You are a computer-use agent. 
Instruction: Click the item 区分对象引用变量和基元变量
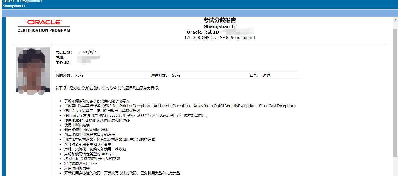tap(88, 144)
